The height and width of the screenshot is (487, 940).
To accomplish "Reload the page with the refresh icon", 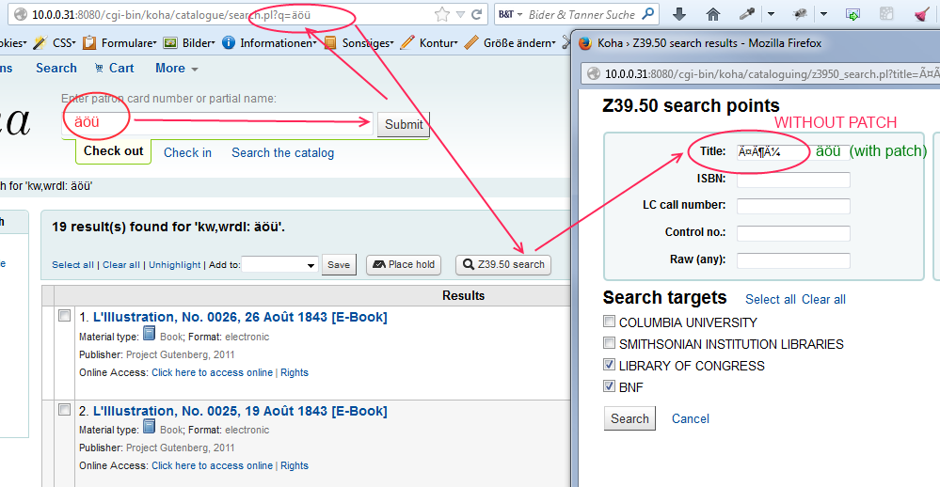I will point(477,15).
